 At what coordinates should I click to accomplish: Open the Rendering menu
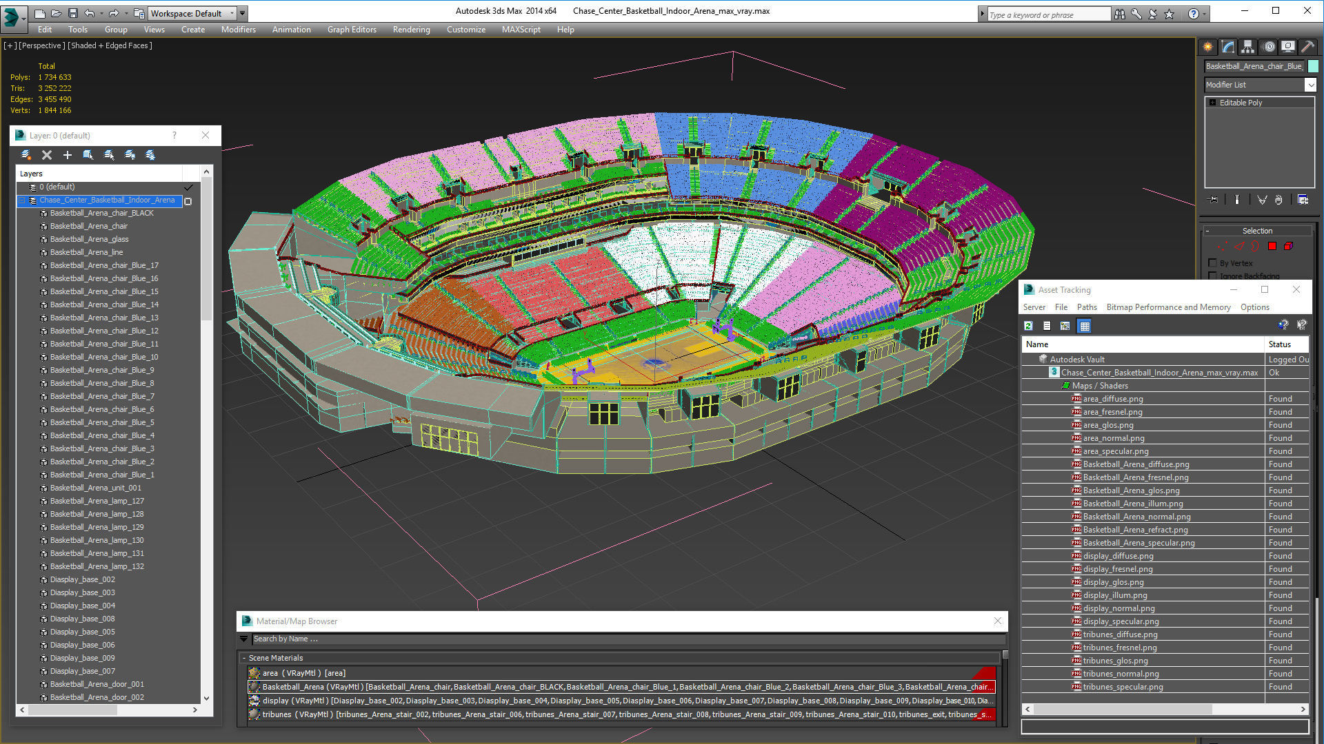click(412, 30)
